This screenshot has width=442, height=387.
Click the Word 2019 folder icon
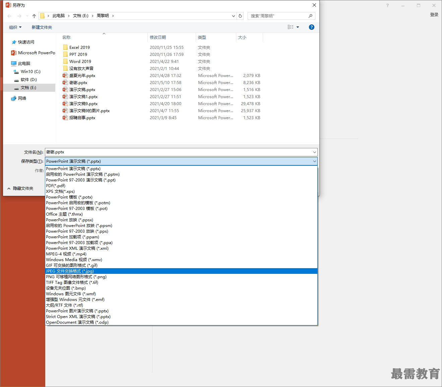click(65, 61)
